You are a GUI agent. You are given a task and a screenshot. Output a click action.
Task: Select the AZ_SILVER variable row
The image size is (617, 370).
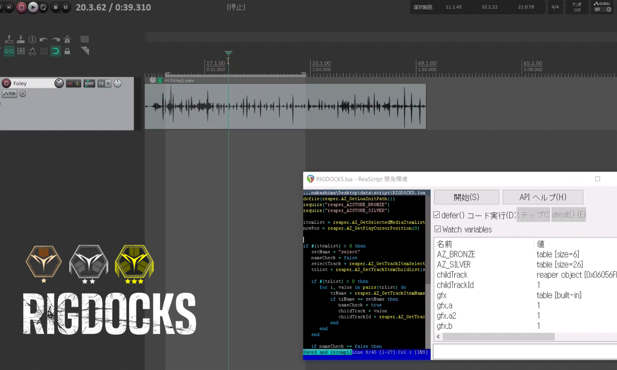[x=526, y=264]
